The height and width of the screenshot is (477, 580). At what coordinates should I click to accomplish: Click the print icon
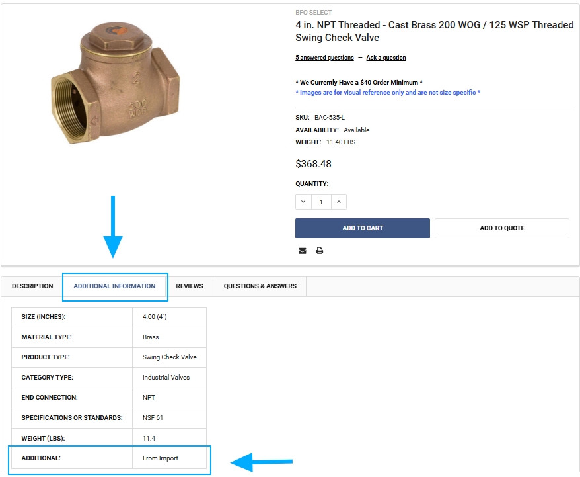[320, 251]
